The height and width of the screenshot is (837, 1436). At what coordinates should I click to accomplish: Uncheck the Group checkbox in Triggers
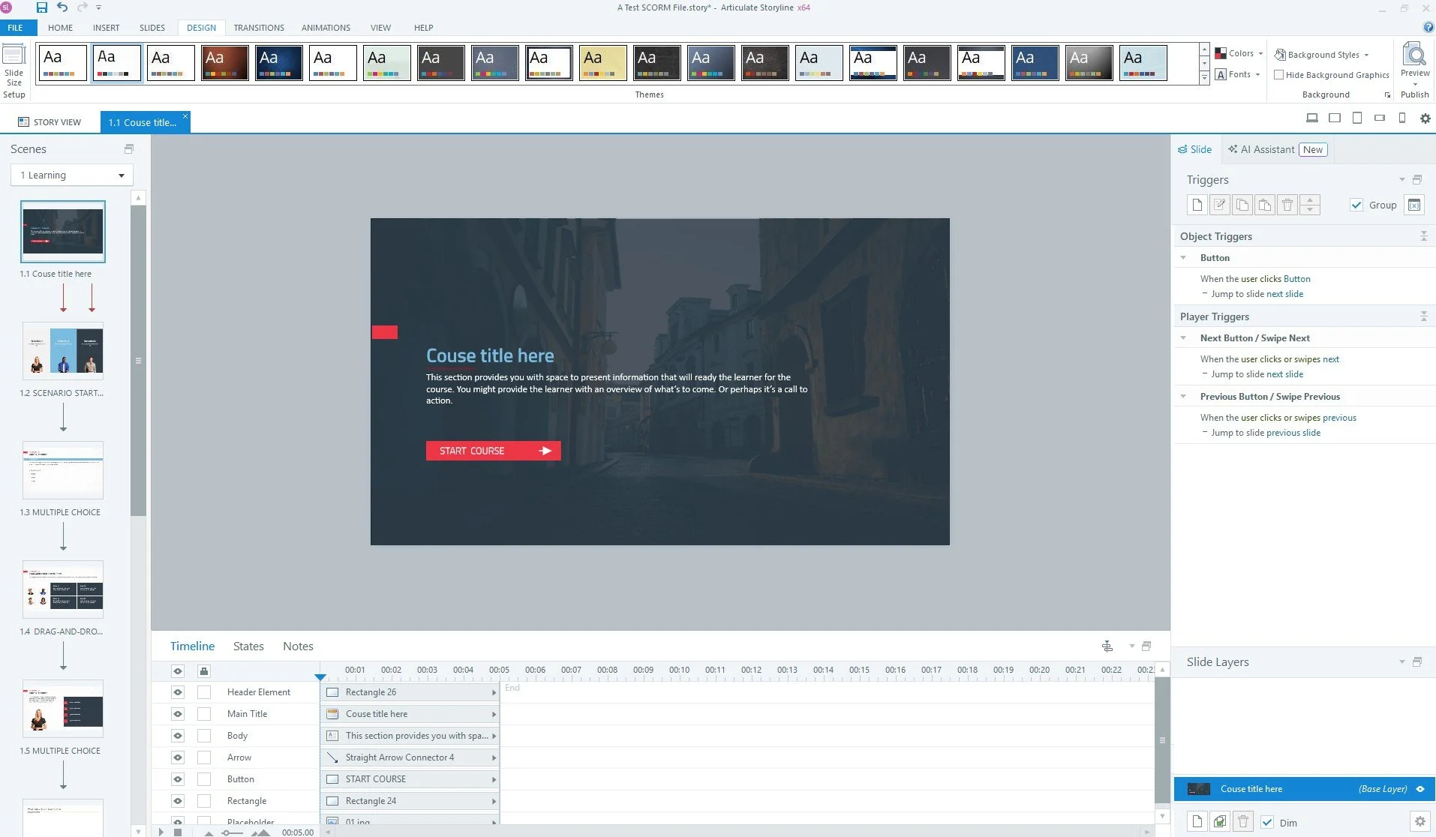click(x=1356, y=205)
